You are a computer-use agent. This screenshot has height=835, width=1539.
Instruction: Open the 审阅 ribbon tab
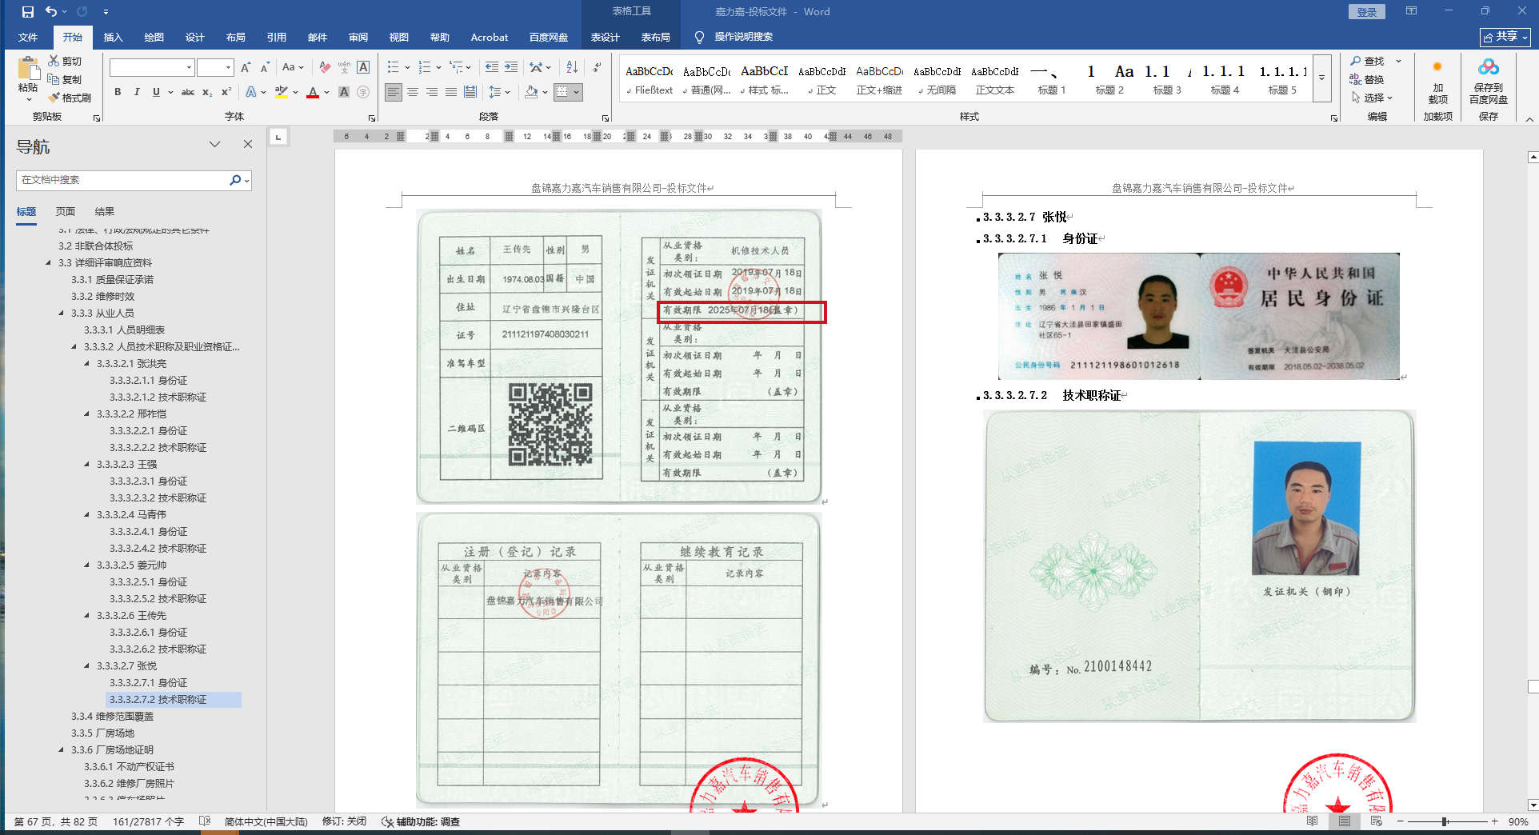point(358,37)
